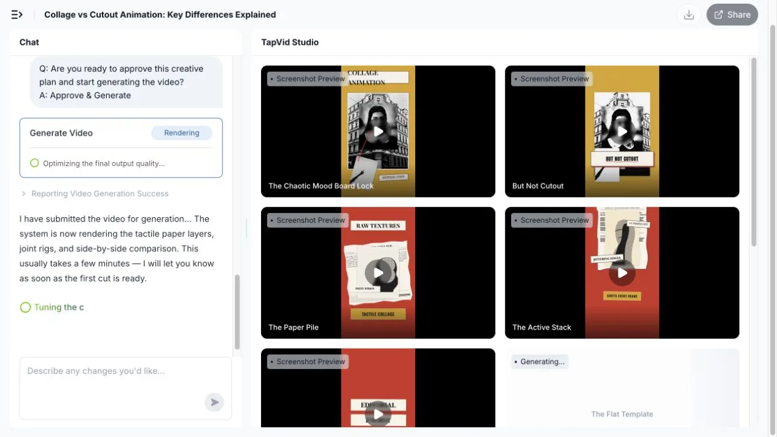The height and width of the screenshot is (437, 777).
Task: Click the Tuning status text
Action: pyautogui.click(x=59, y=307)
